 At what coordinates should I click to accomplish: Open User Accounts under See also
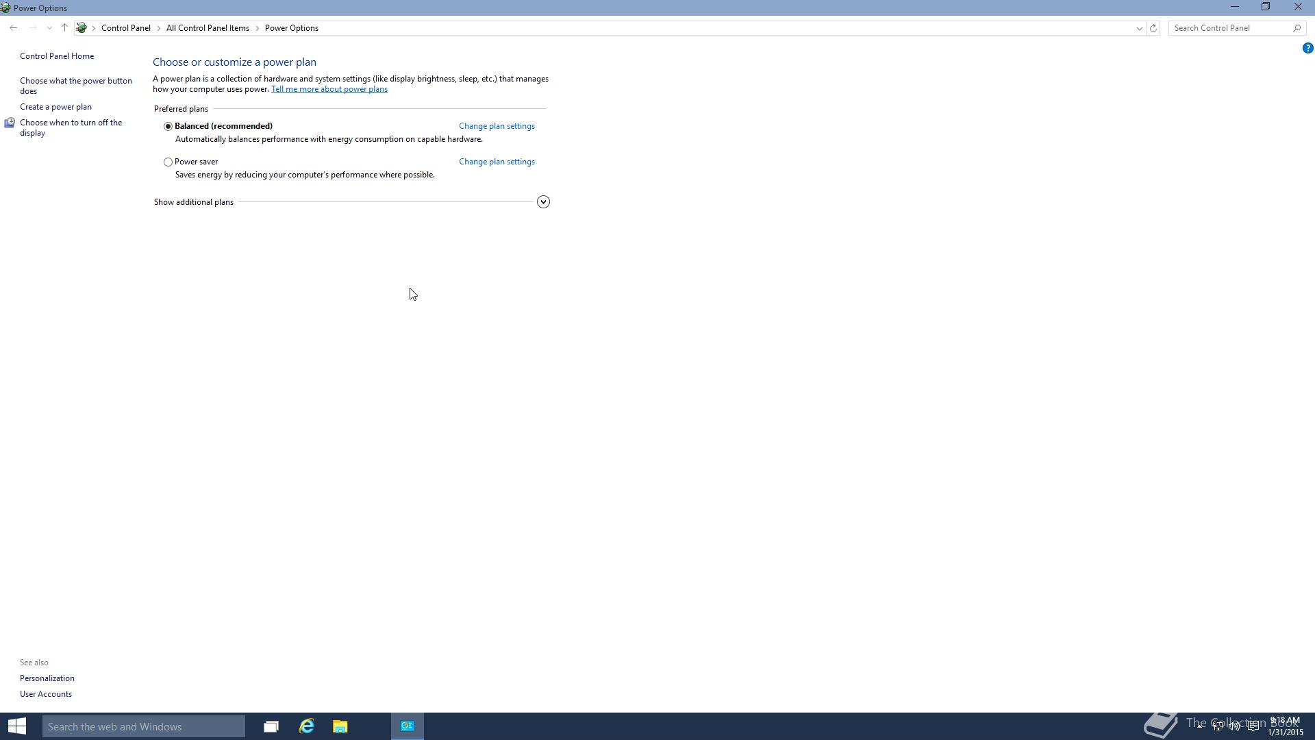point(46,694)
